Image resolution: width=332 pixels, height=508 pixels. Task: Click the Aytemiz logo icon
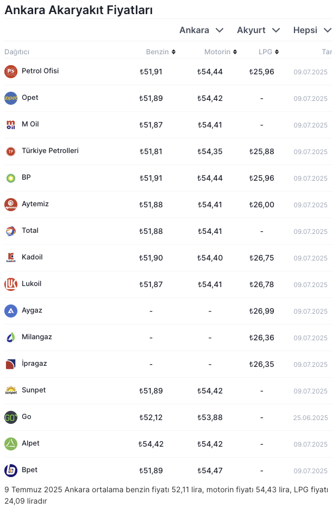(x=11, y=205)
